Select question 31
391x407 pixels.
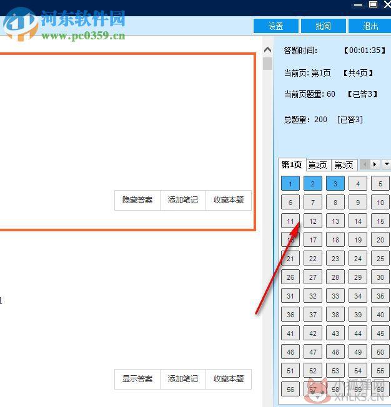click(x=290, y=296)
